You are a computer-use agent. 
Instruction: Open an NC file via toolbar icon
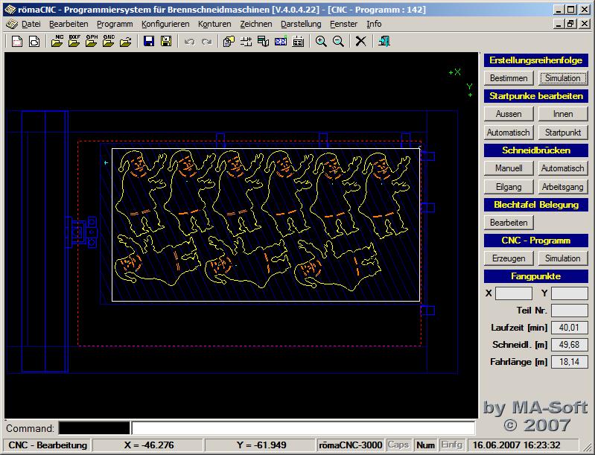[57, 42]
